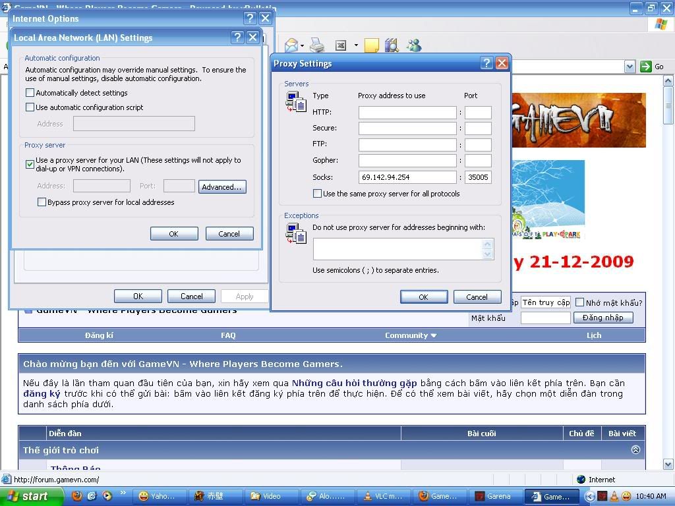Click the Print toolbar icon
Screen dimensions: 675x506
pos(317,45)
